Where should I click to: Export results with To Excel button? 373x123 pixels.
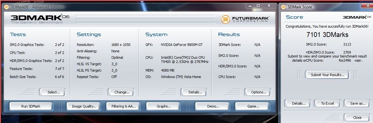pos(328,103)
